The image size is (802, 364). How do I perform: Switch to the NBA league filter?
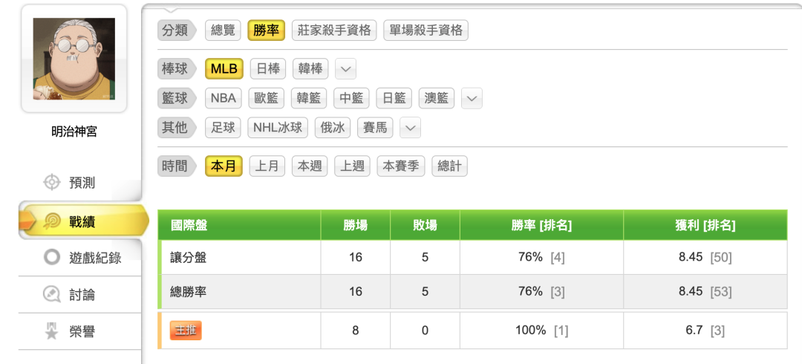coord(224,99)
